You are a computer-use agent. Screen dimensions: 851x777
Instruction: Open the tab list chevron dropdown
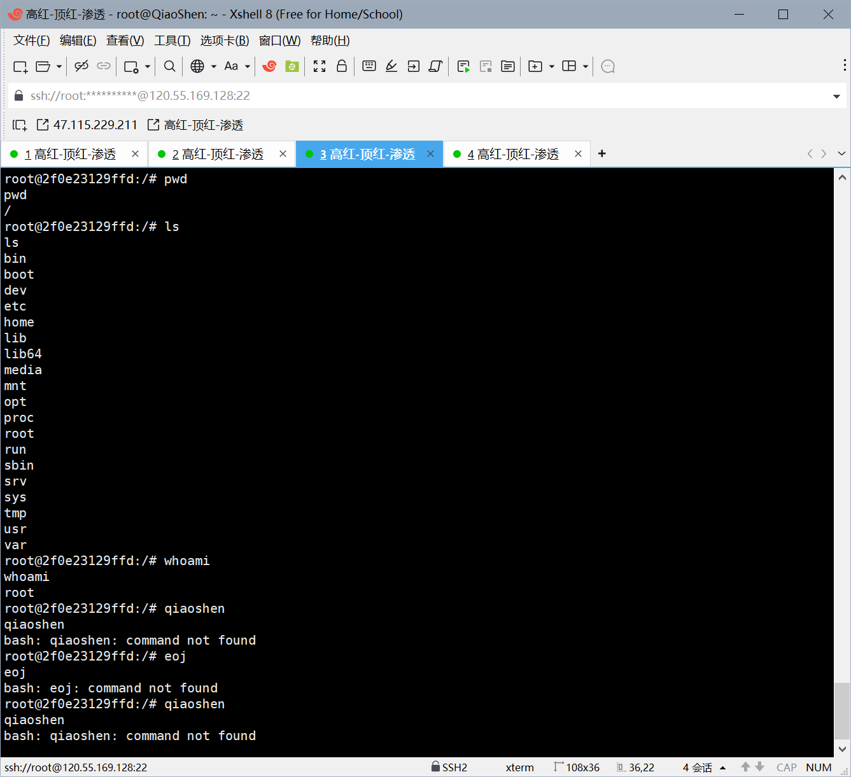pyautogui.click(x=841, y=153)
